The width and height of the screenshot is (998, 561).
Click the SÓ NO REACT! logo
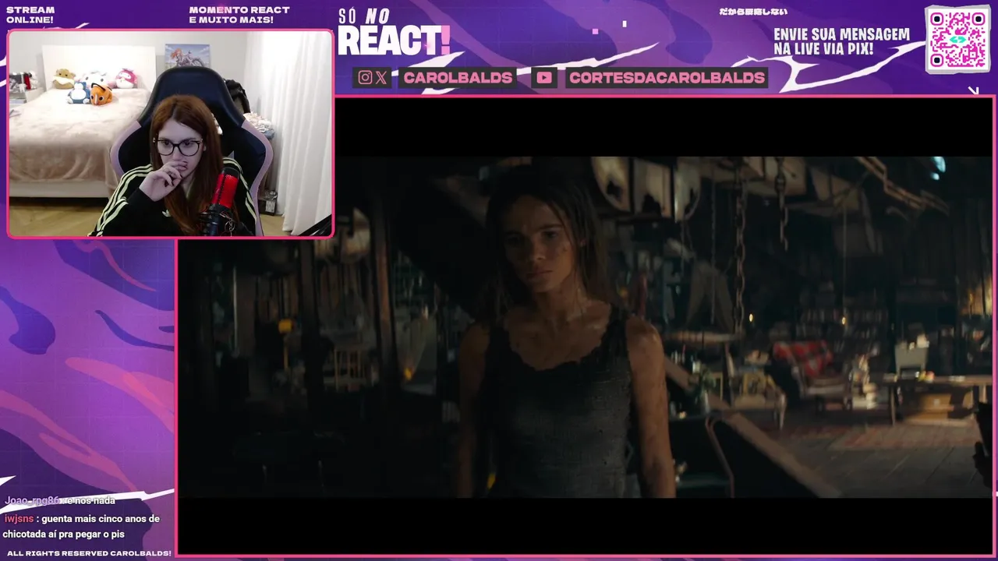tap(394, 33)
